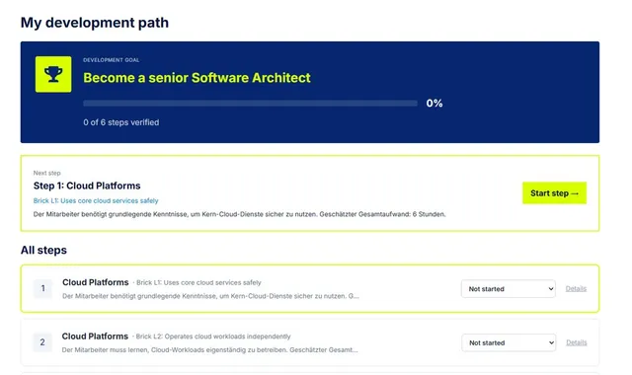The image size is (632, 375).
Task: Select Cloud Platforms title in step 2 row
Action: coord(95,337)
